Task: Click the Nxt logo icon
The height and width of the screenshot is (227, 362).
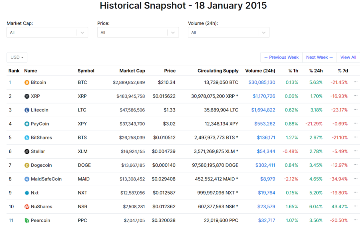Action: [27, 193]
